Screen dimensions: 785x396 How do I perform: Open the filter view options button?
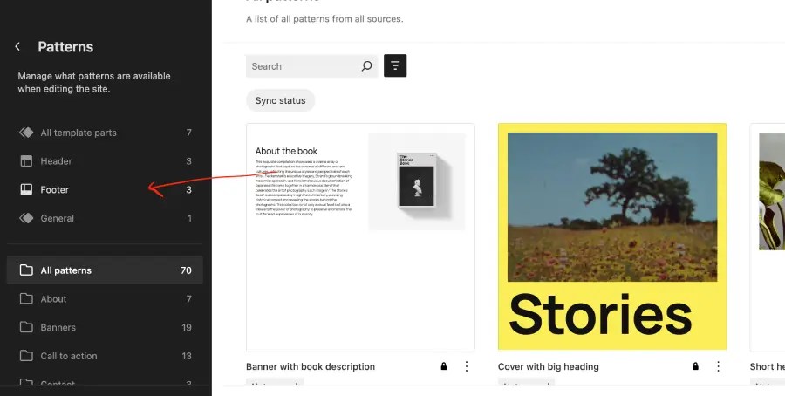[395, 66]
